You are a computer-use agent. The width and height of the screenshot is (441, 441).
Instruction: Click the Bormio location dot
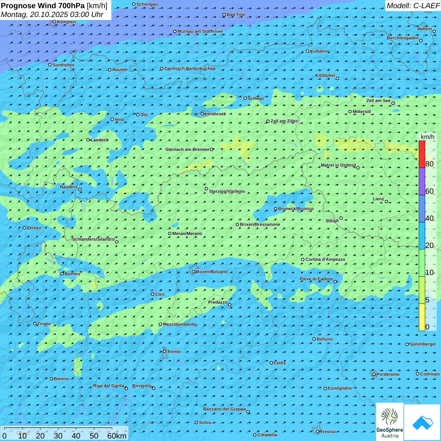62,274
